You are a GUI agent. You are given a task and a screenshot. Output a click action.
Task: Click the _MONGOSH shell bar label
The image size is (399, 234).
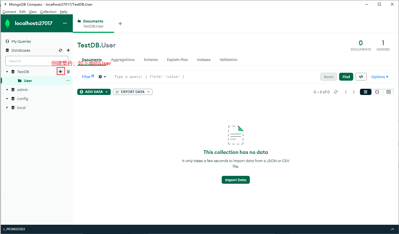(14, 229)
